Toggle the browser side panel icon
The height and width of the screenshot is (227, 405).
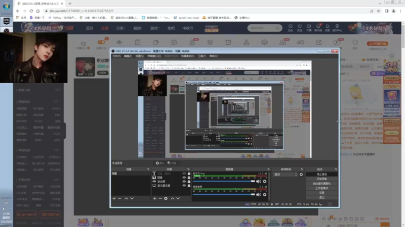pyautogui.click(x=387, y=11)
